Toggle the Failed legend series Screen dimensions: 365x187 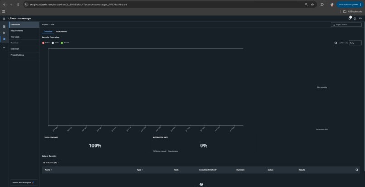tap(46, 43)
